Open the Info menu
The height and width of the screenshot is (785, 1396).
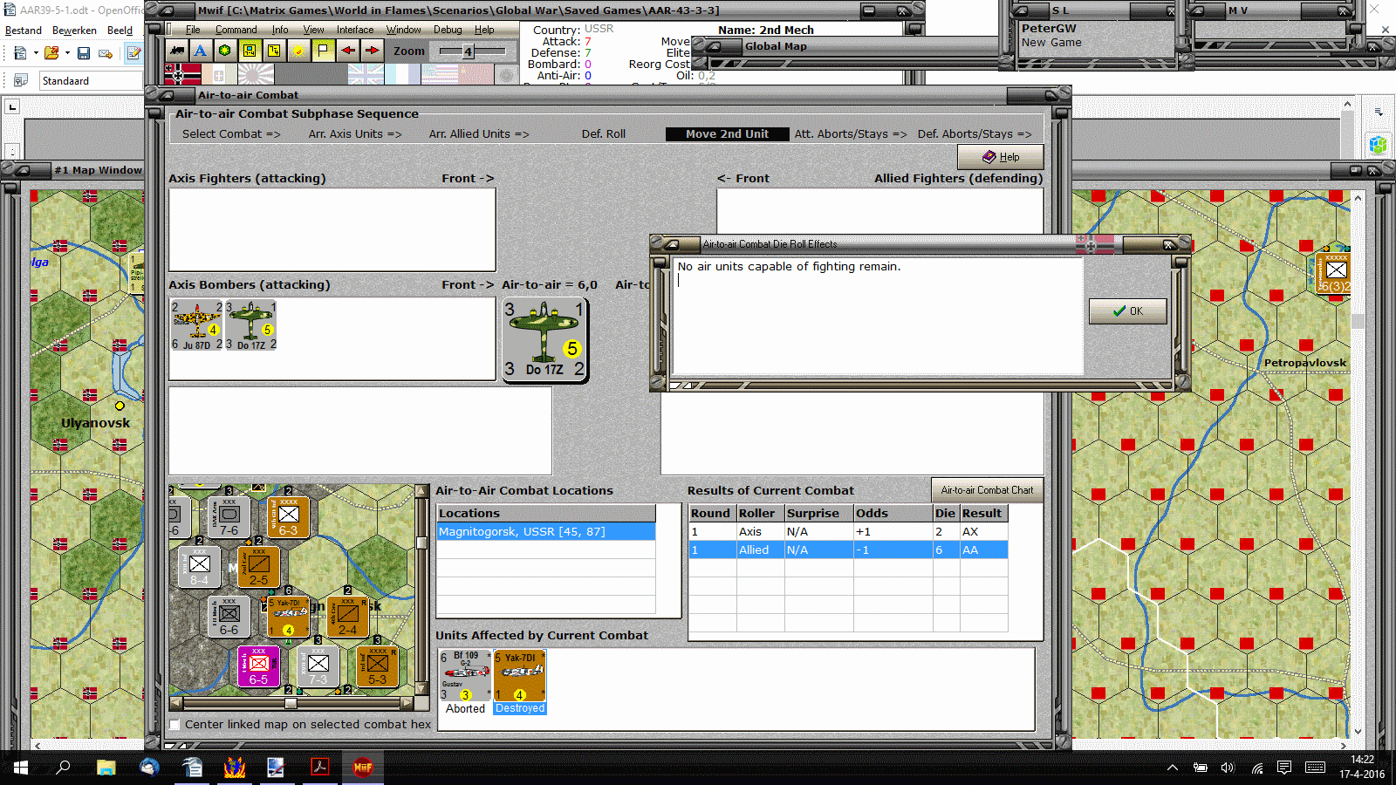click(280, 30)
